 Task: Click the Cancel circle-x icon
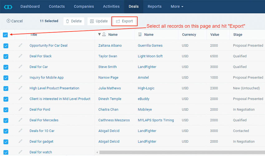click(8, 21)
